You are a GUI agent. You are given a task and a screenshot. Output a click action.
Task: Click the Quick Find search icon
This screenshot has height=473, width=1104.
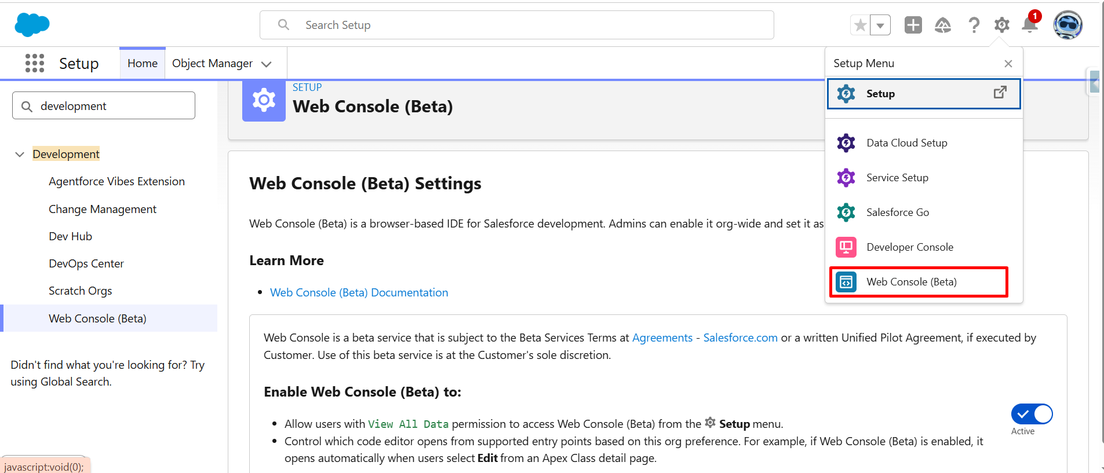[27, 107]
